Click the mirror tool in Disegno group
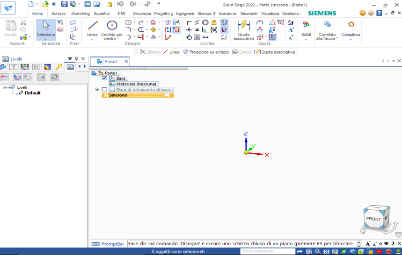402x255 pixels. (x=153, y=37)
